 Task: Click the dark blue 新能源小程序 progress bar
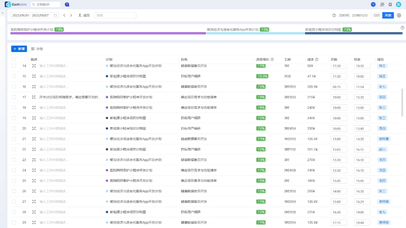tap(354, 33)
